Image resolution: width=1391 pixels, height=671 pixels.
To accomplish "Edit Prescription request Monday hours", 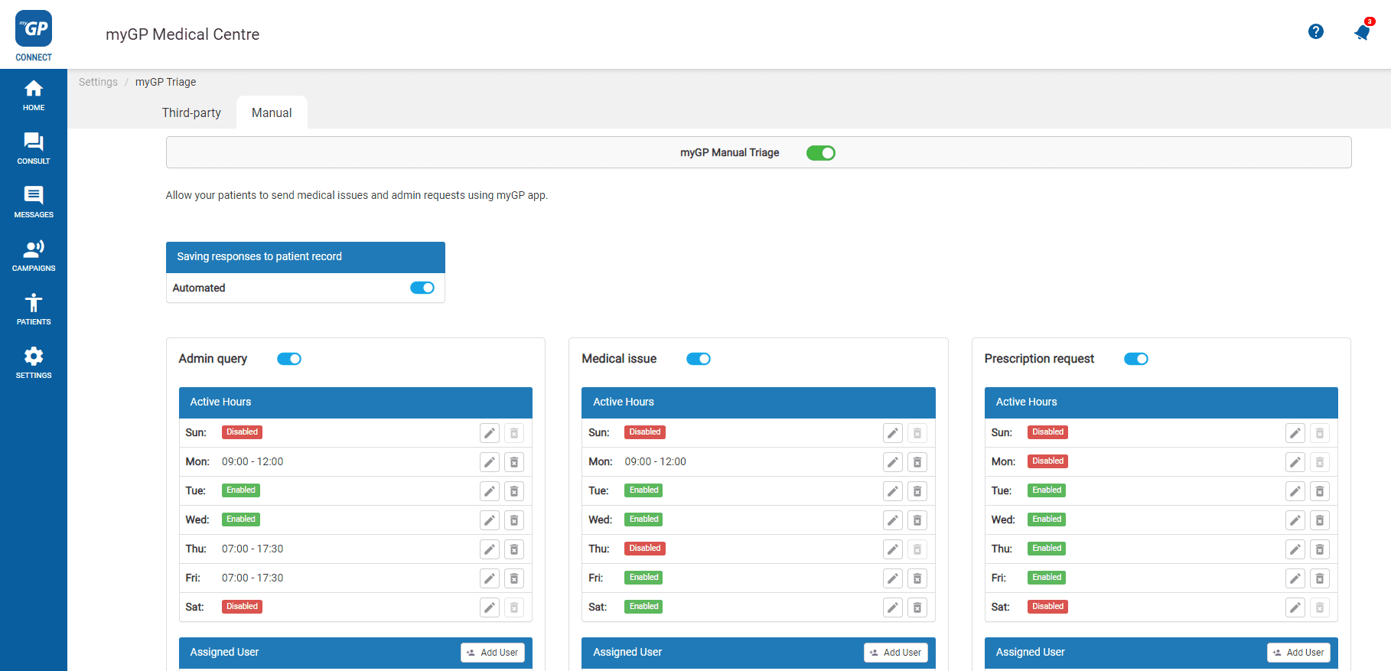I will click(x=1295, y=462).
